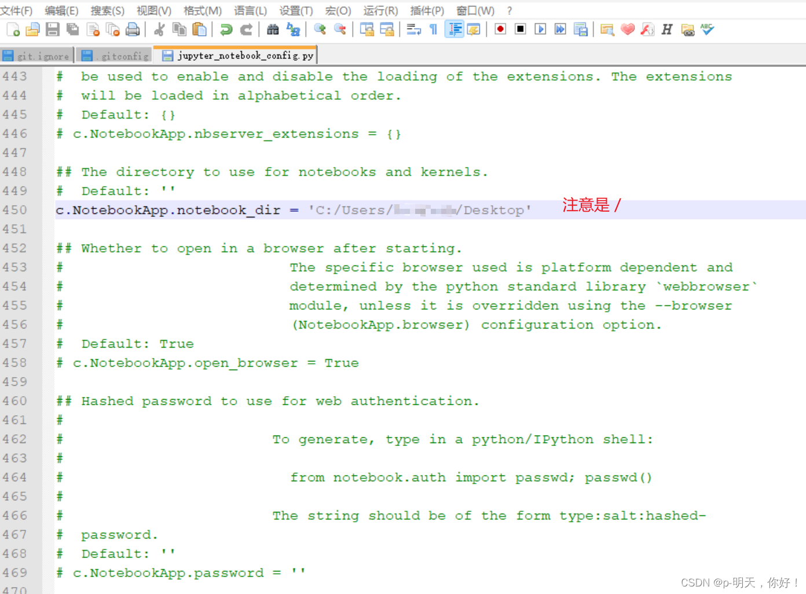Open the 编辑(E) menu
Viewport: 806px width, 594px height.
point(61,11)
